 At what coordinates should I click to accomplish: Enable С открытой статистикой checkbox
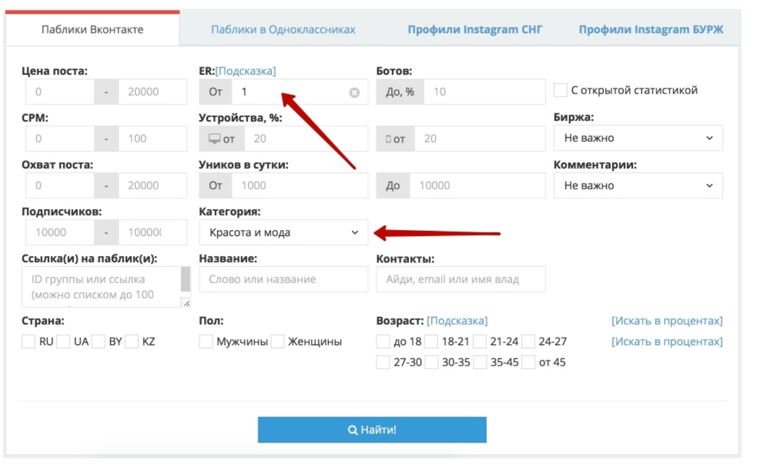click(561, 90)
